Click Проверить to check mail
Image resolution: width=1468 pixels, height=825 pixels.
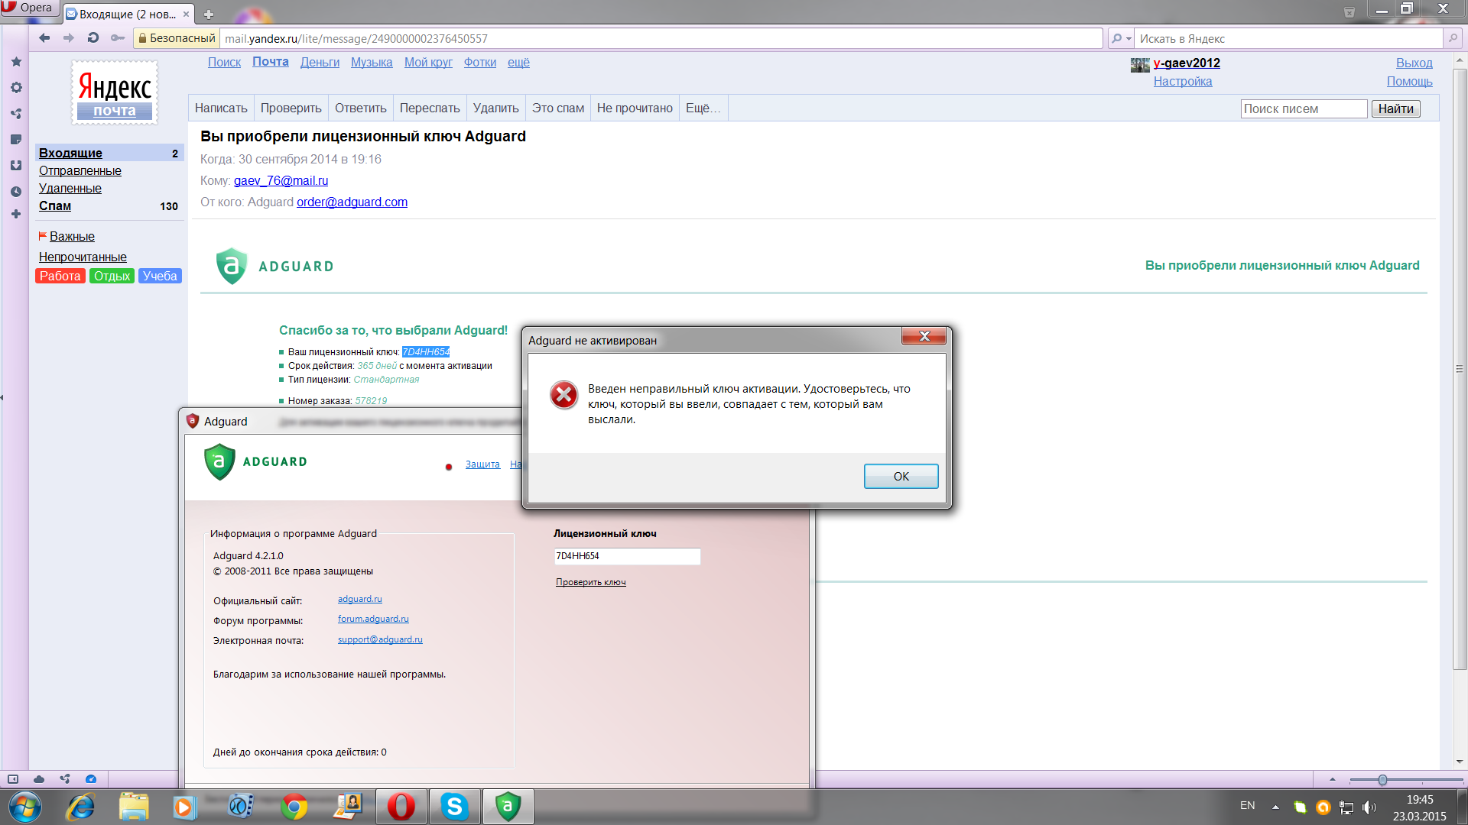291,108
